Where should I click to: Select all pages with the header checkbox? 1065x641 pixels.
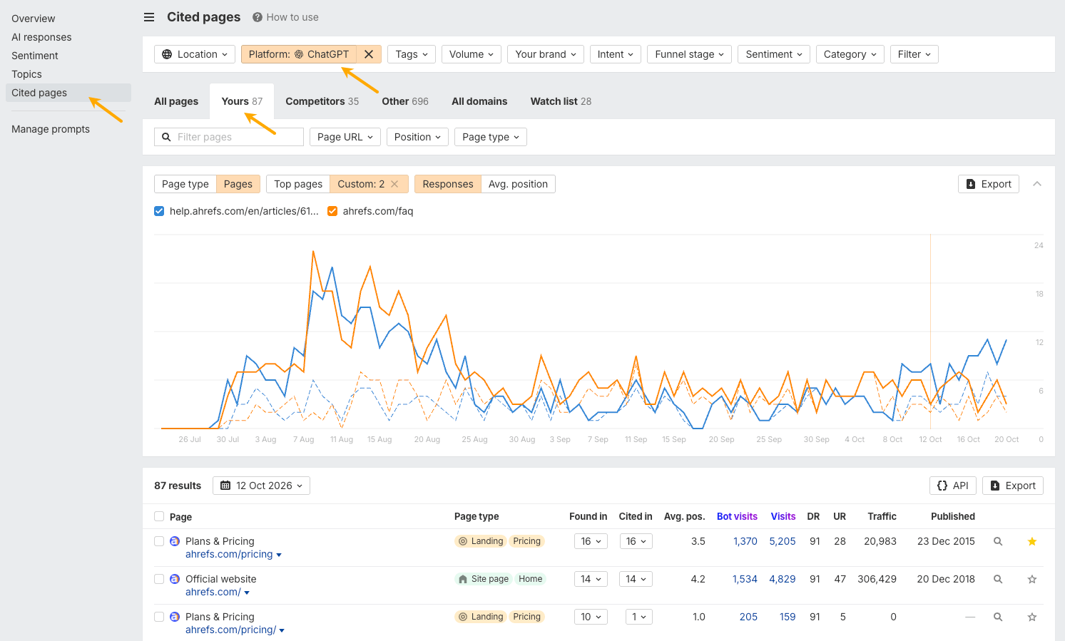tap(159, 516)
